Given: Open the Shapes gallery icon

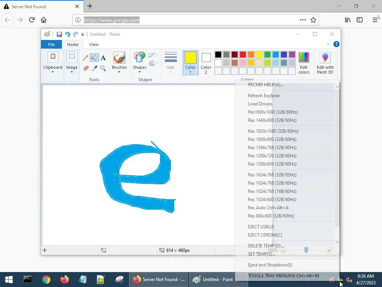Looking at the screenshot, I should [x=140, y=58].
